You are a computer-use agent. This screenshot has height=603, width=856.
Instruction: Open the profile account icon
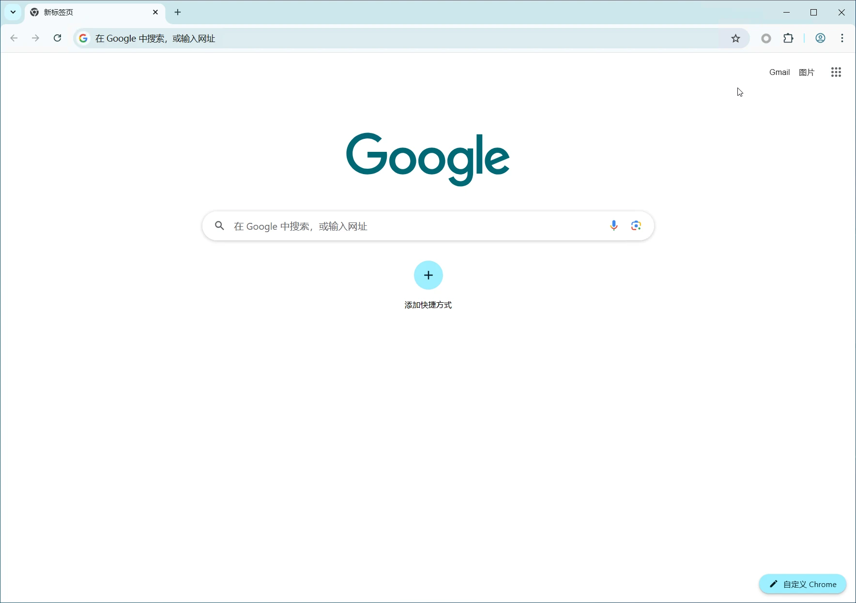click(x=820, y=38)
